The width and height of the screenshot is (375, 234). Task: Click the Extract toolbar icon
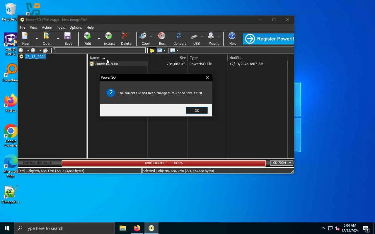[x=109, y=36]
